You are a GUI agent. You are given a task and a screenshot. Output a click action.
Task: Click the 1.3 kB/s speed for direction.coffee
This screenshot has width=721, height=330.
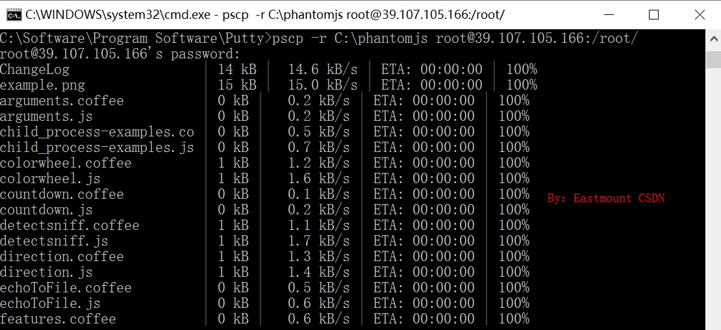coord(319,257)
